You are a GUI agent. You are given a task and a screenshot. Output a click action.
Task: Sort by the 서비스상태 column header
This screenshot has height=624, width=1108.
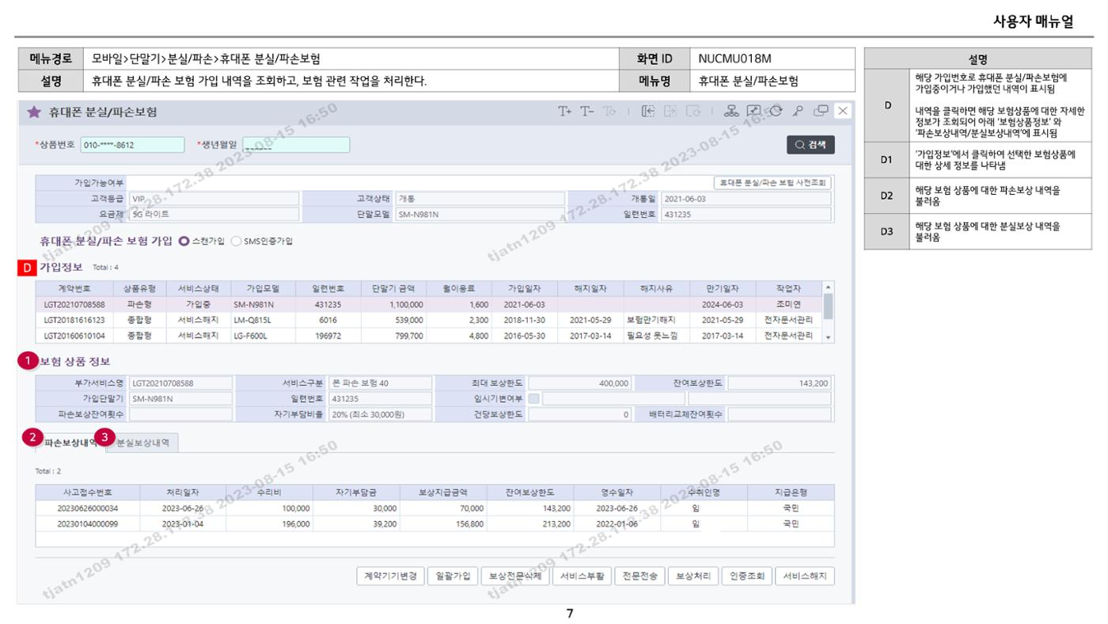(197, 288)
